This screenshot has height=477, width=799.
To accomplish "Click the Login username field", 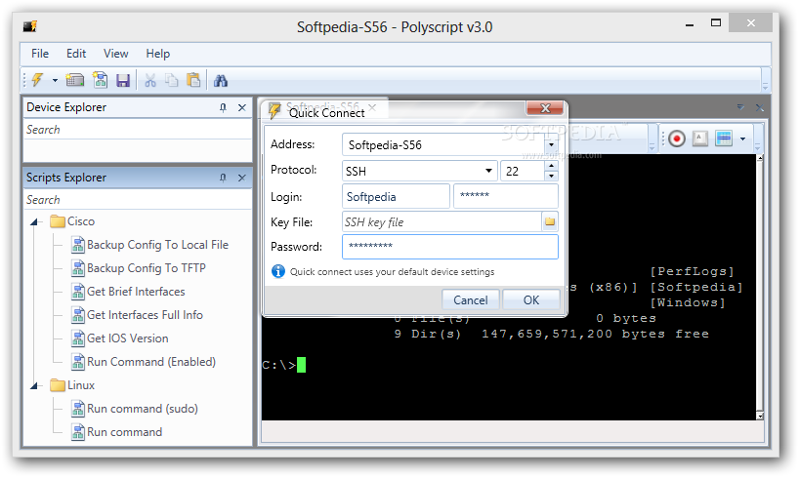I will tap(396, 196).
